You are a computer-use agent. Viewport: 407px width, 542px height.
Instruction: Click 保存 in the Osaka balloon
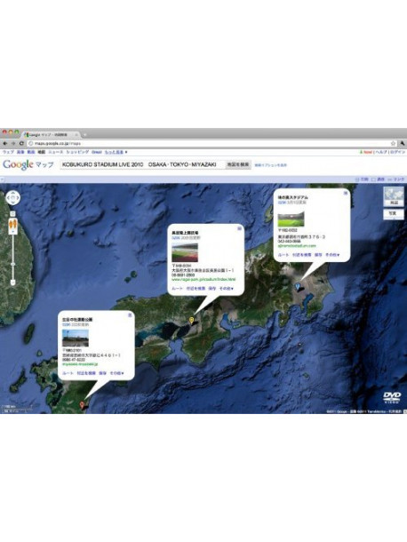click(212, 288)
